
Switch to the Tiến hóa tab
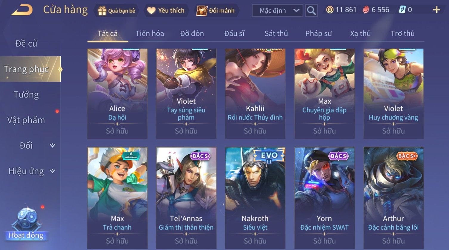pos(150,33)
